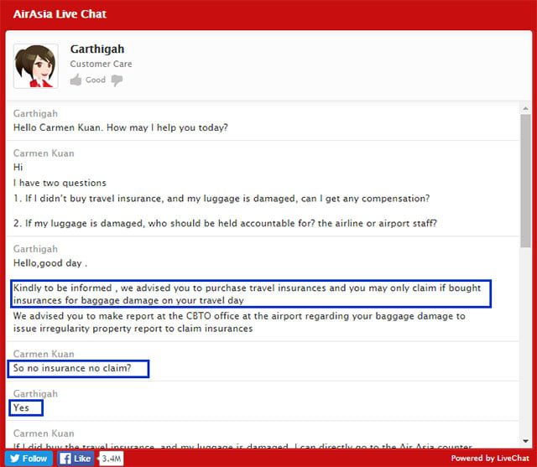Click the scrollbar up arrow

point(526,109)
